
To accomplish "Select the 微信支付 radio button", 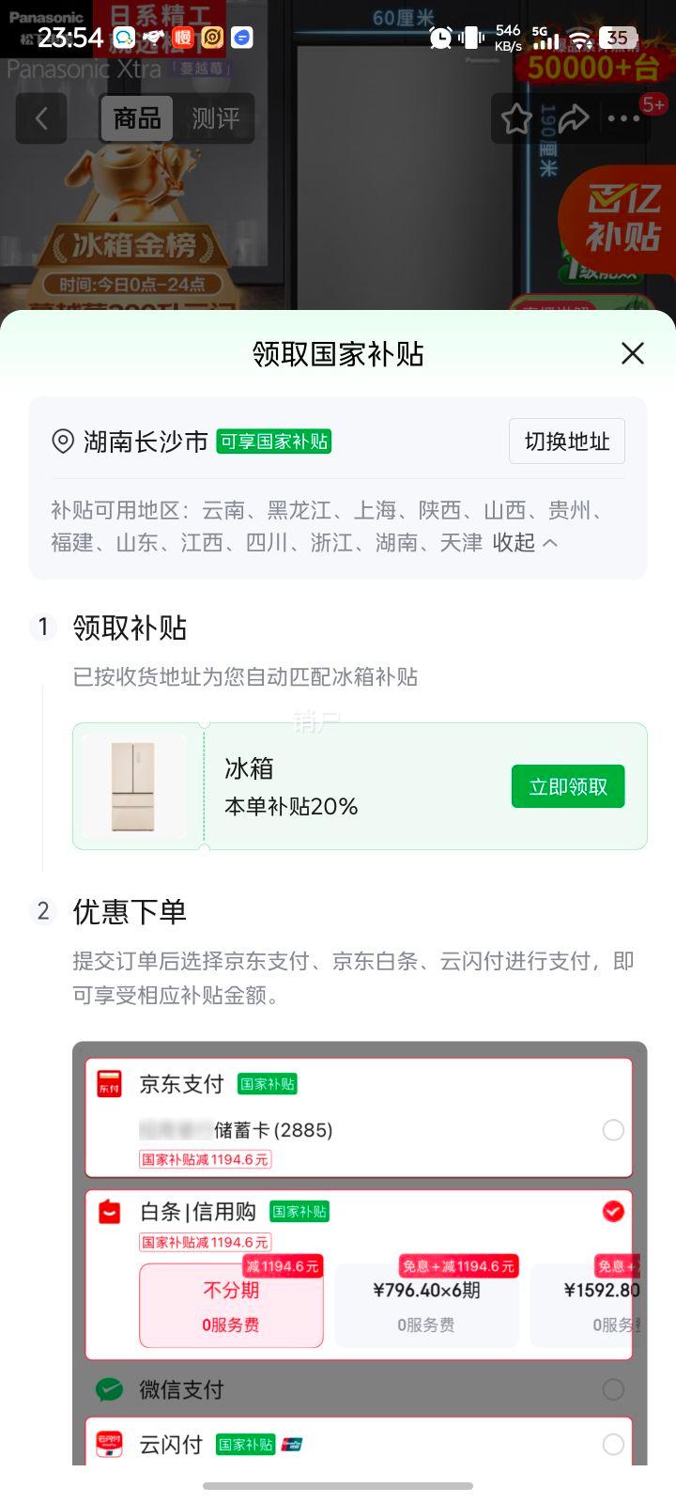I will 613,1389.
